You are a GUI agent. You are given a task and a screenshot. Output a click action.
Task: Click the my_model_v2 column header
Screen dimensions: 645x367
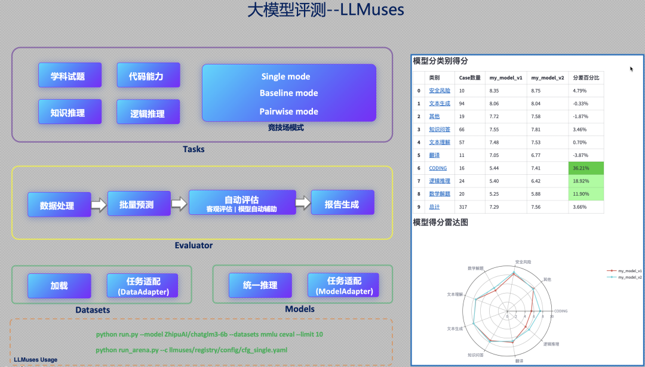tap(548, 78)
